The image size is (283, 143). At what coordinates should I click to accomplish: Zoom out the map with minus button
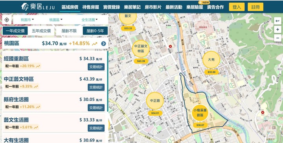click(277, 38)
